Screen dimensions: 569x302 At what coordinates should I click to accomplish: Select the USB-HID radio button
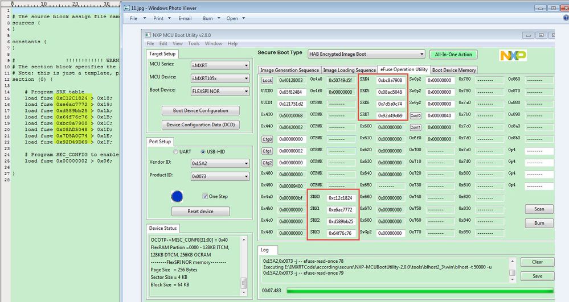203,151
